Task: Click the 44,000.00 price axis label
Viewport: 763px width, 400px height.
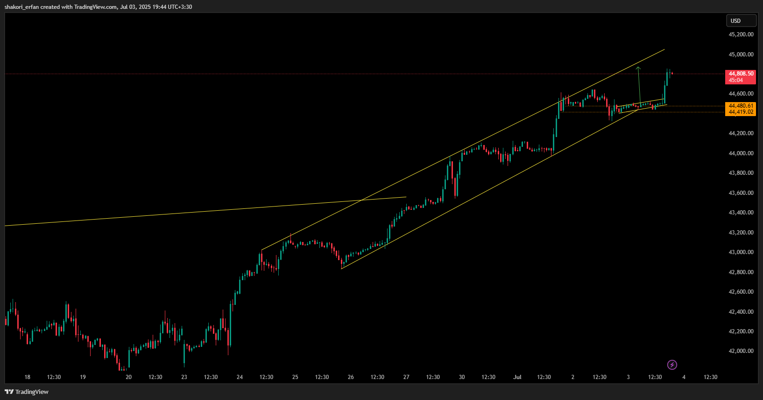Action: tap(741, 153)
